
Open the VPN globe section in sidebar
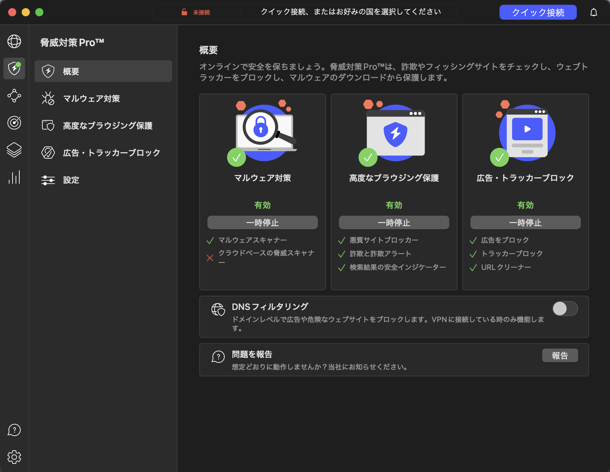(x=14, y=41)
